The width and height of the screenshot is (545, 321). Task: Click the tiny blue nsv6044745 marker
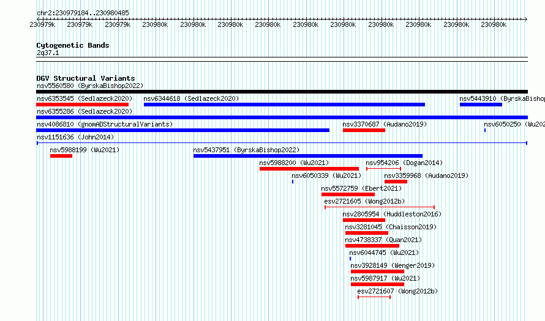pyautogui.click(x=350, y=259)
